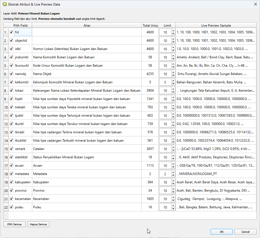Select the Alias column header
This screenshot has height=238, width=260.
pyautogui.click(x=87, y=25)
